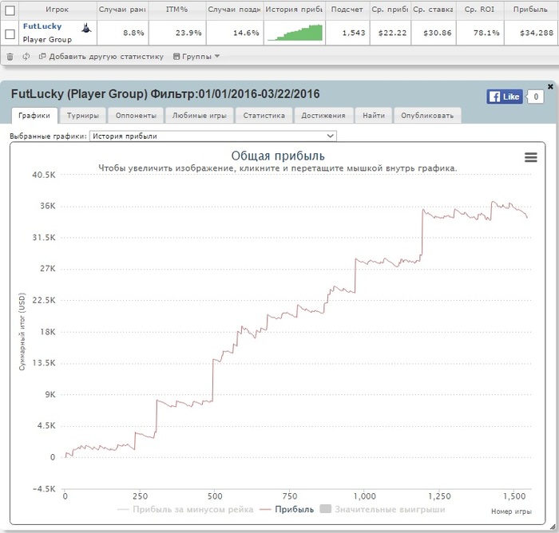Toggle the 'Прибыль' legend series
The height and width of the screenshot is (533, 559).
[287, 510]
